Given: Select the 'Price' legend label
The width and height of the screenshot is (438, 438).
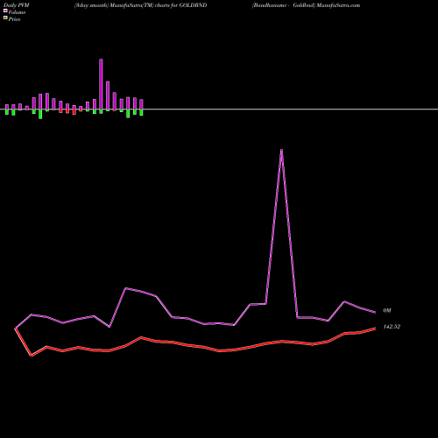Looking at the screenshot, I should pos(14,19).
